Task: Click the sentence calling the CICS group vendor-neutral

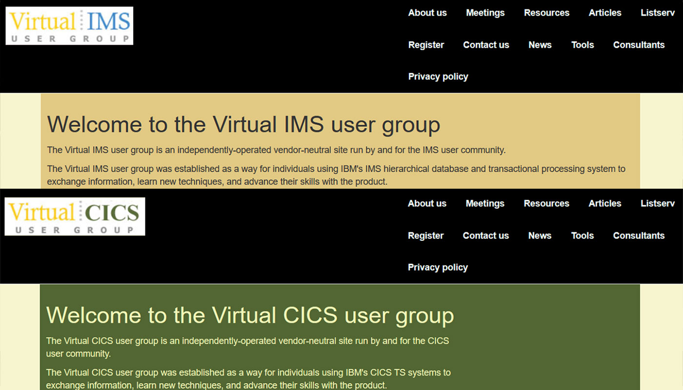Action: 247,347
